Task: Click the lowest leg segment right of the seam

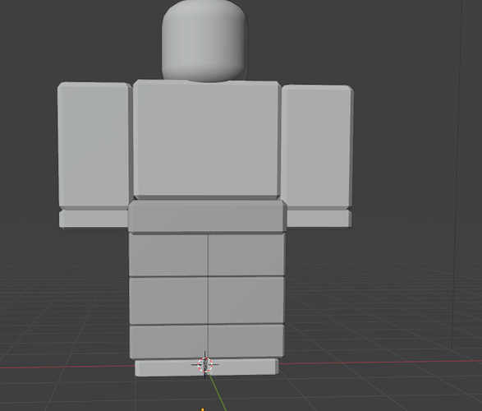Action: pyautogui.click(x=246, y=341)
